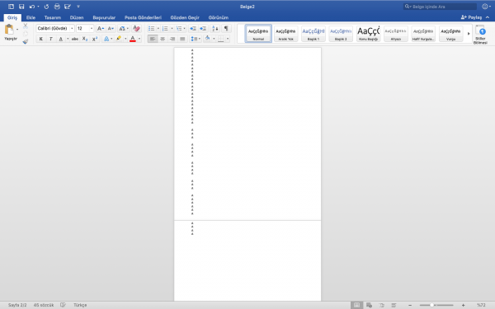495x309 pixels.
Task: Click the Sort A-Z icon
Action: 215,29
